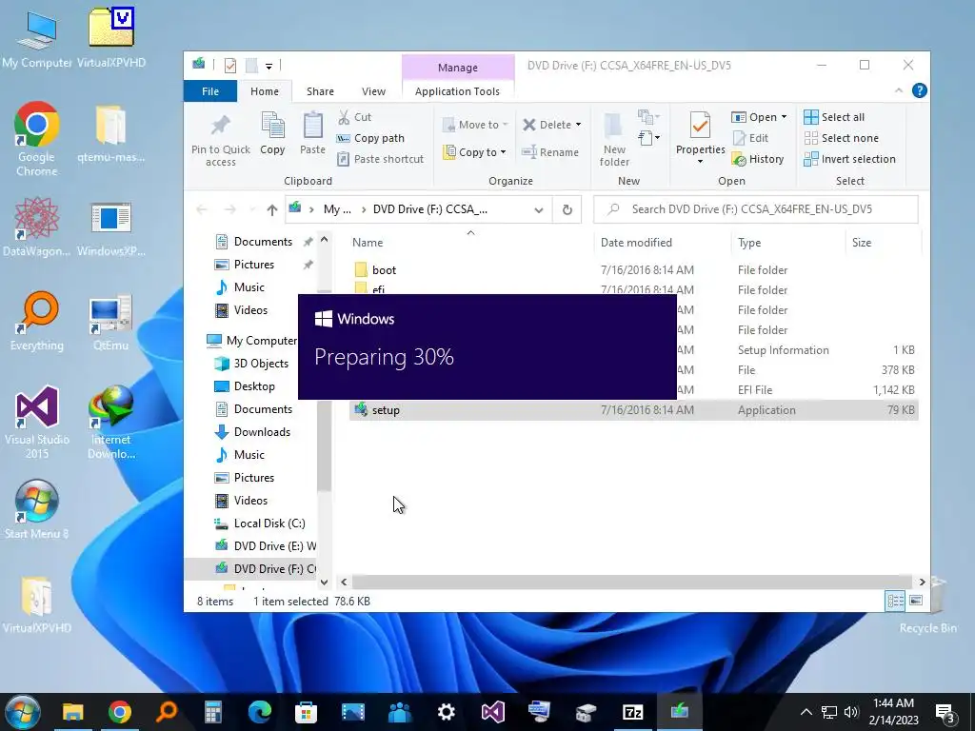Click Copy path in ribbon

click(370, 138)
